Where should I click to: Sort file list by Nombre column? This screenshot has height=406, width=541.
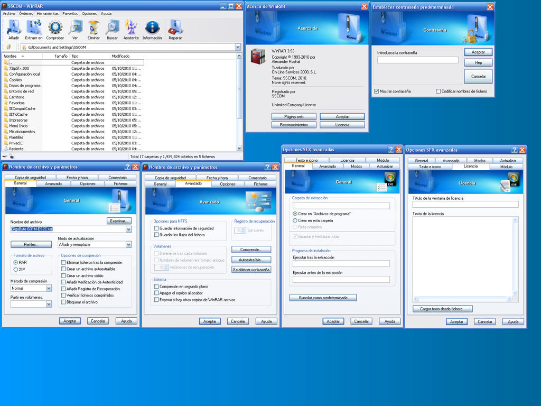(x=22, y=56)
